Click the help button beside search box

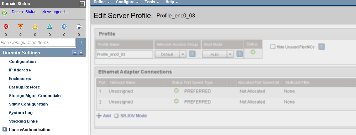(x=81, y=43)
